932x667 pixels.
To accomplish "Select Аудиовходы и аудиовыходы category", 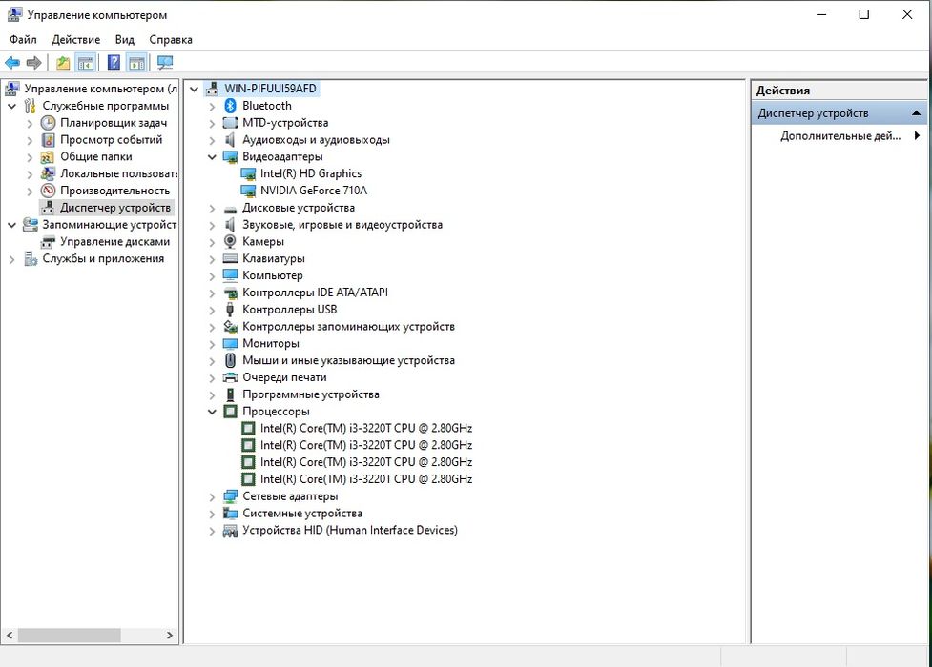I will (316, 140).
